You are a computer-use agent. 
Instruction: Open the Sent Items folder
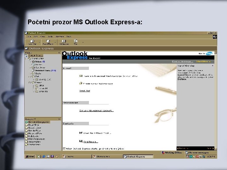click(40, 67)
